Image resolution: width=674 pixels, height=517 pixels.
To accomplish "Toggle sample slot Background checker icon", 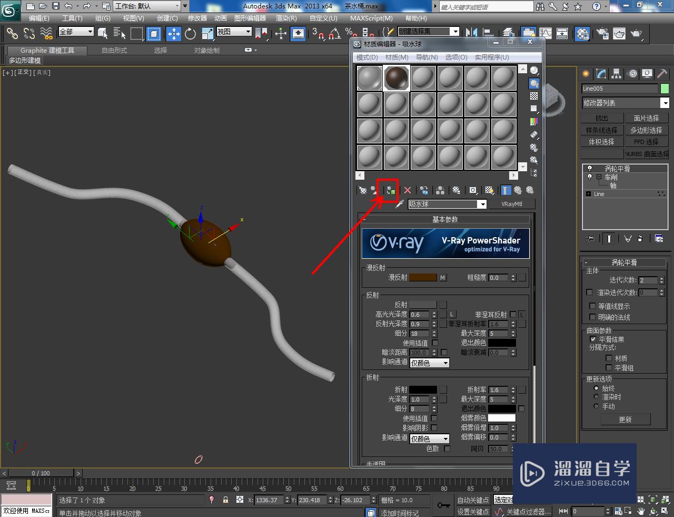I will [534, 96].
